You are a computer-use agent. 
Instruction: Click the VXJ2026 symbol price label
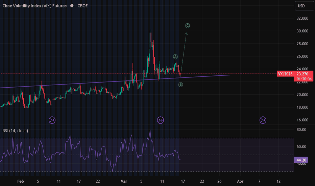pyautogui.click(x=285, y=74)
